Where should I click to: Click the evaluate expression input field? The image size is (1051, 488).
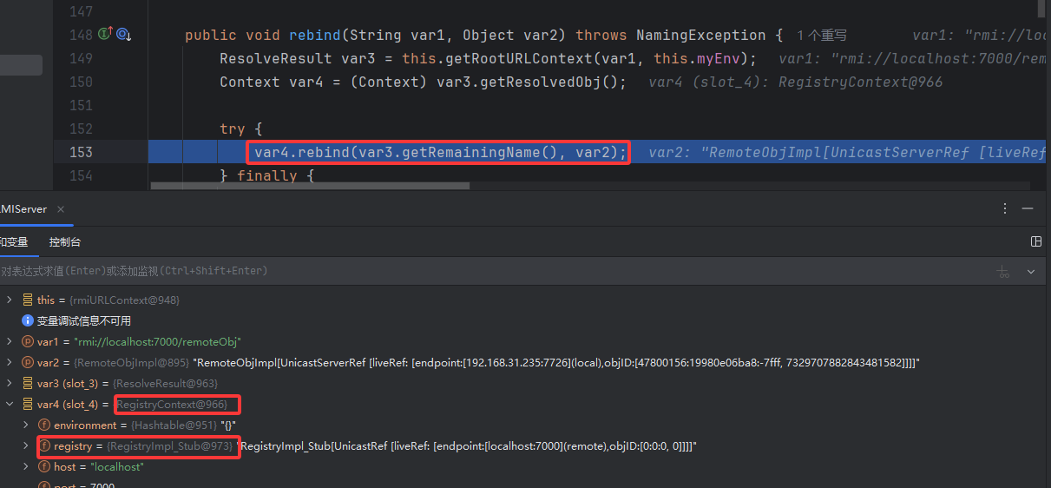click(x=434, y=271)
